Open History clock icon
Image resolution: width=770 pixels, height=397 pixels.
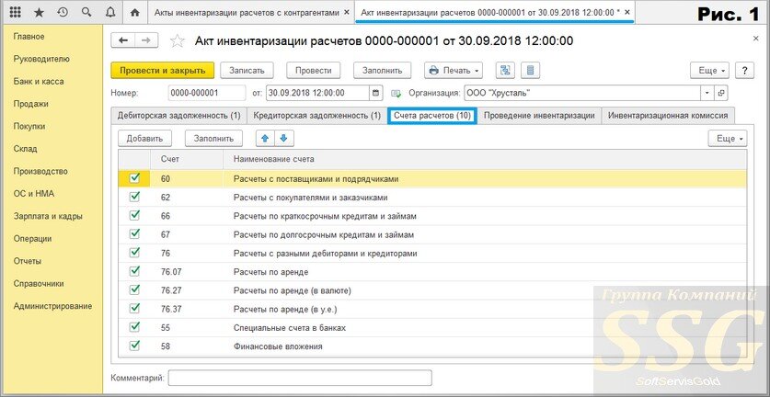(x=63, y=13)
